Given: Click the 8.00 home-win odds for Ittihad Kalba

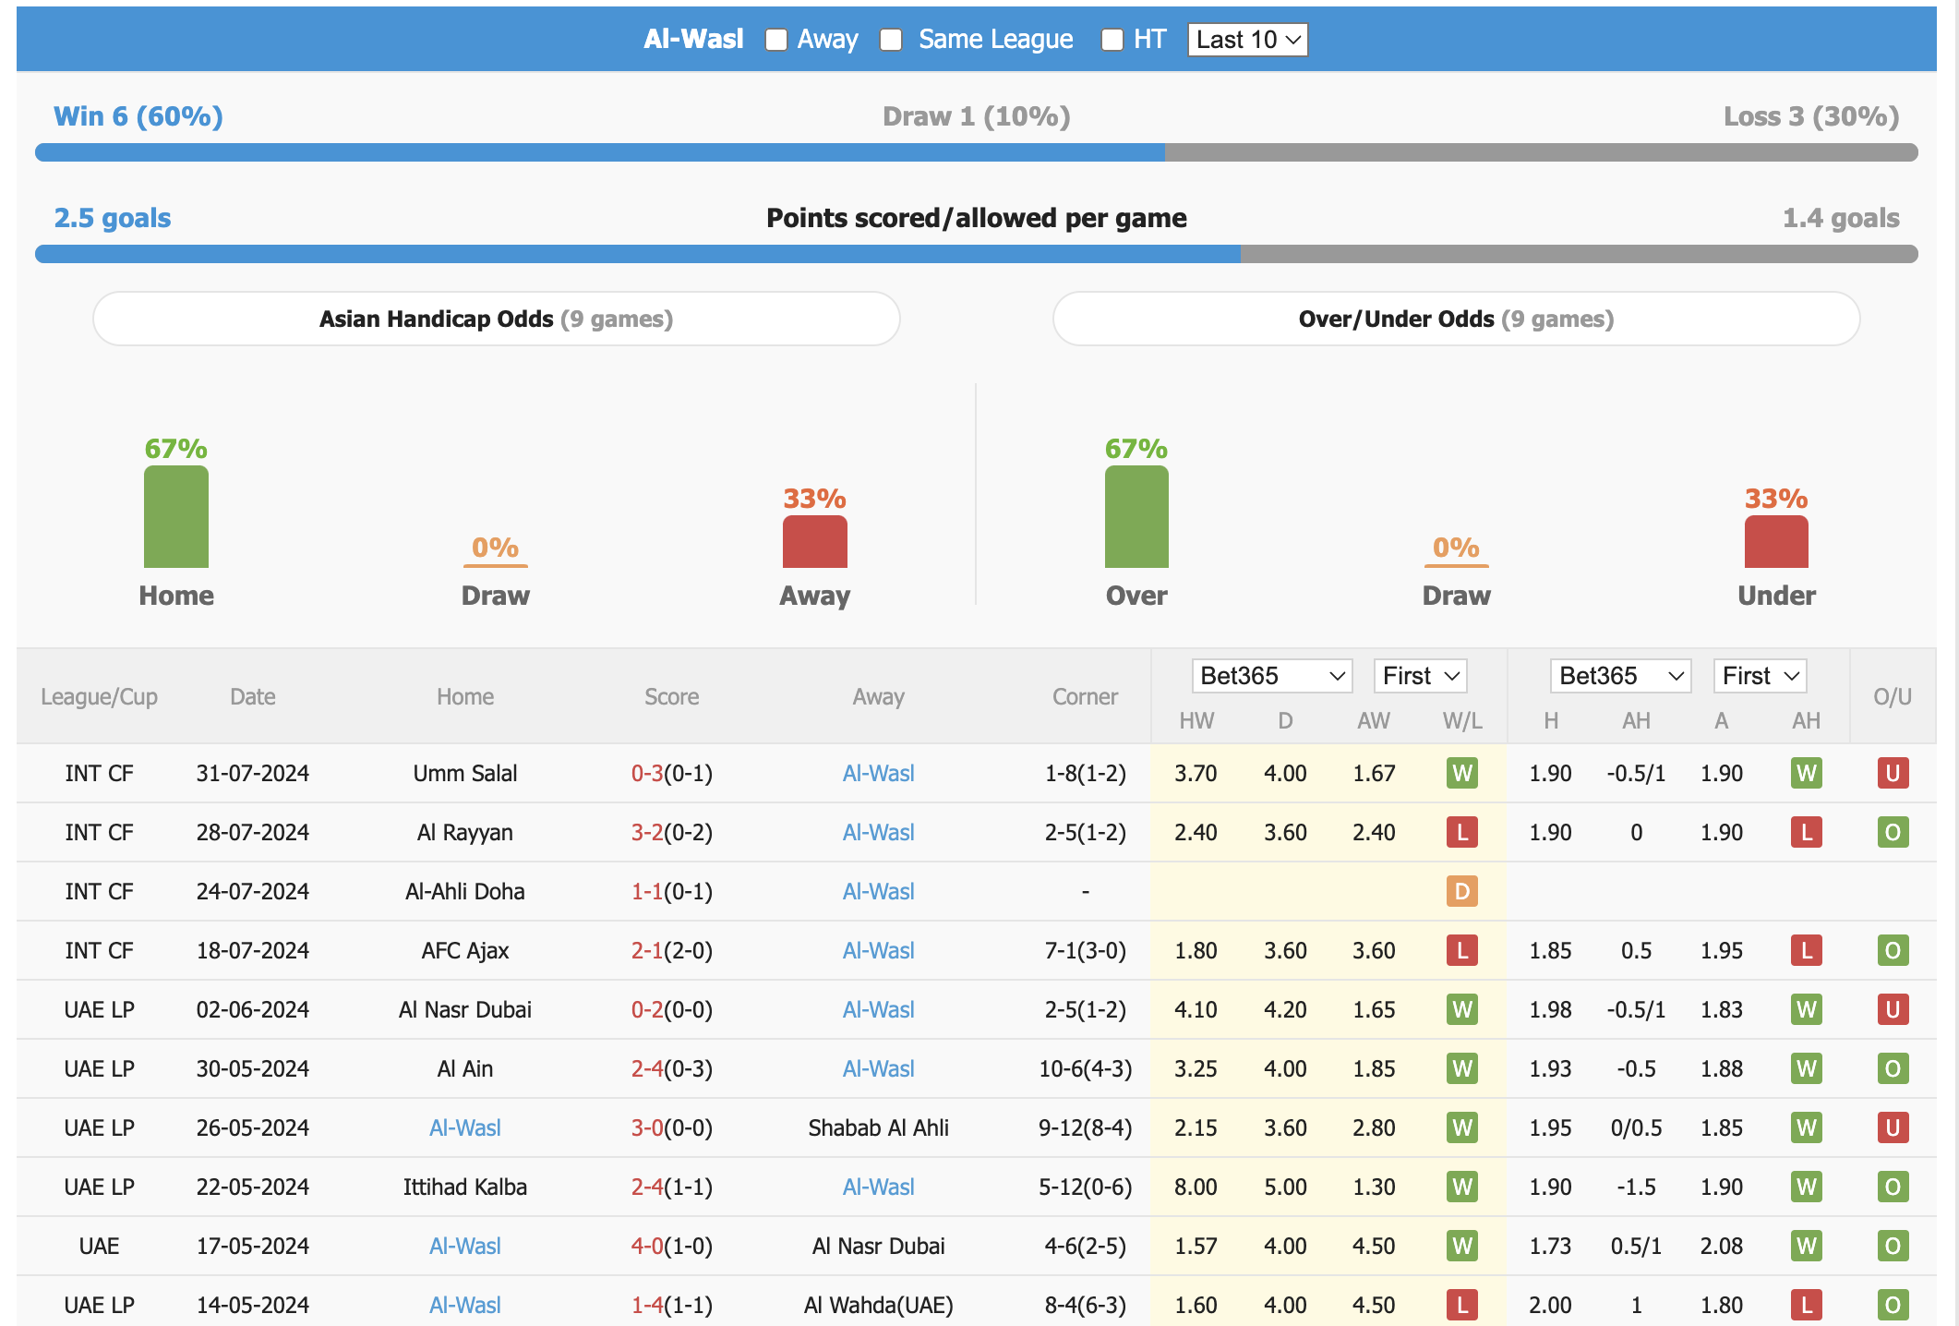Looking at the screenshot, I should (x=1196, y=1187).
